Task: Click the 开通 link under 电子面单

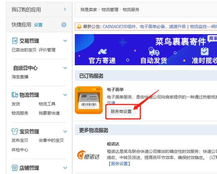Action: click(111, 103)
